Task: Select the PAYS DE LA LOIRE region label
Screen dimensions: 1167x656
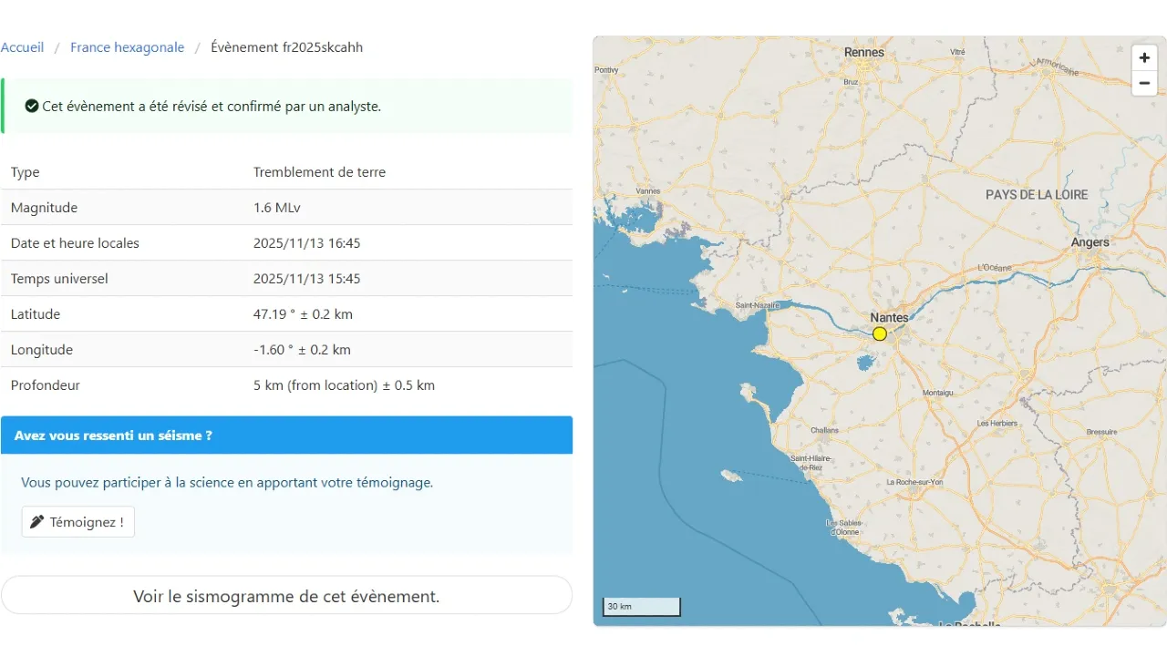Action: click(x=1037, y=195)
